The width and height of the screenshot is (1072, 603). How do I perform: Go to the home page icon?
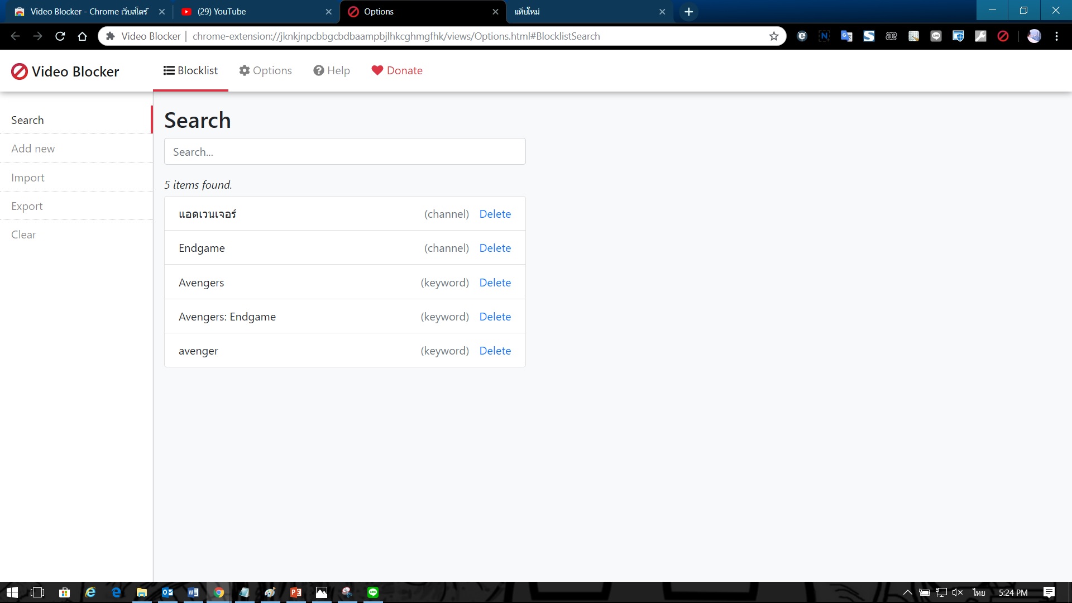pyautogui.click(x=83, y=36)
